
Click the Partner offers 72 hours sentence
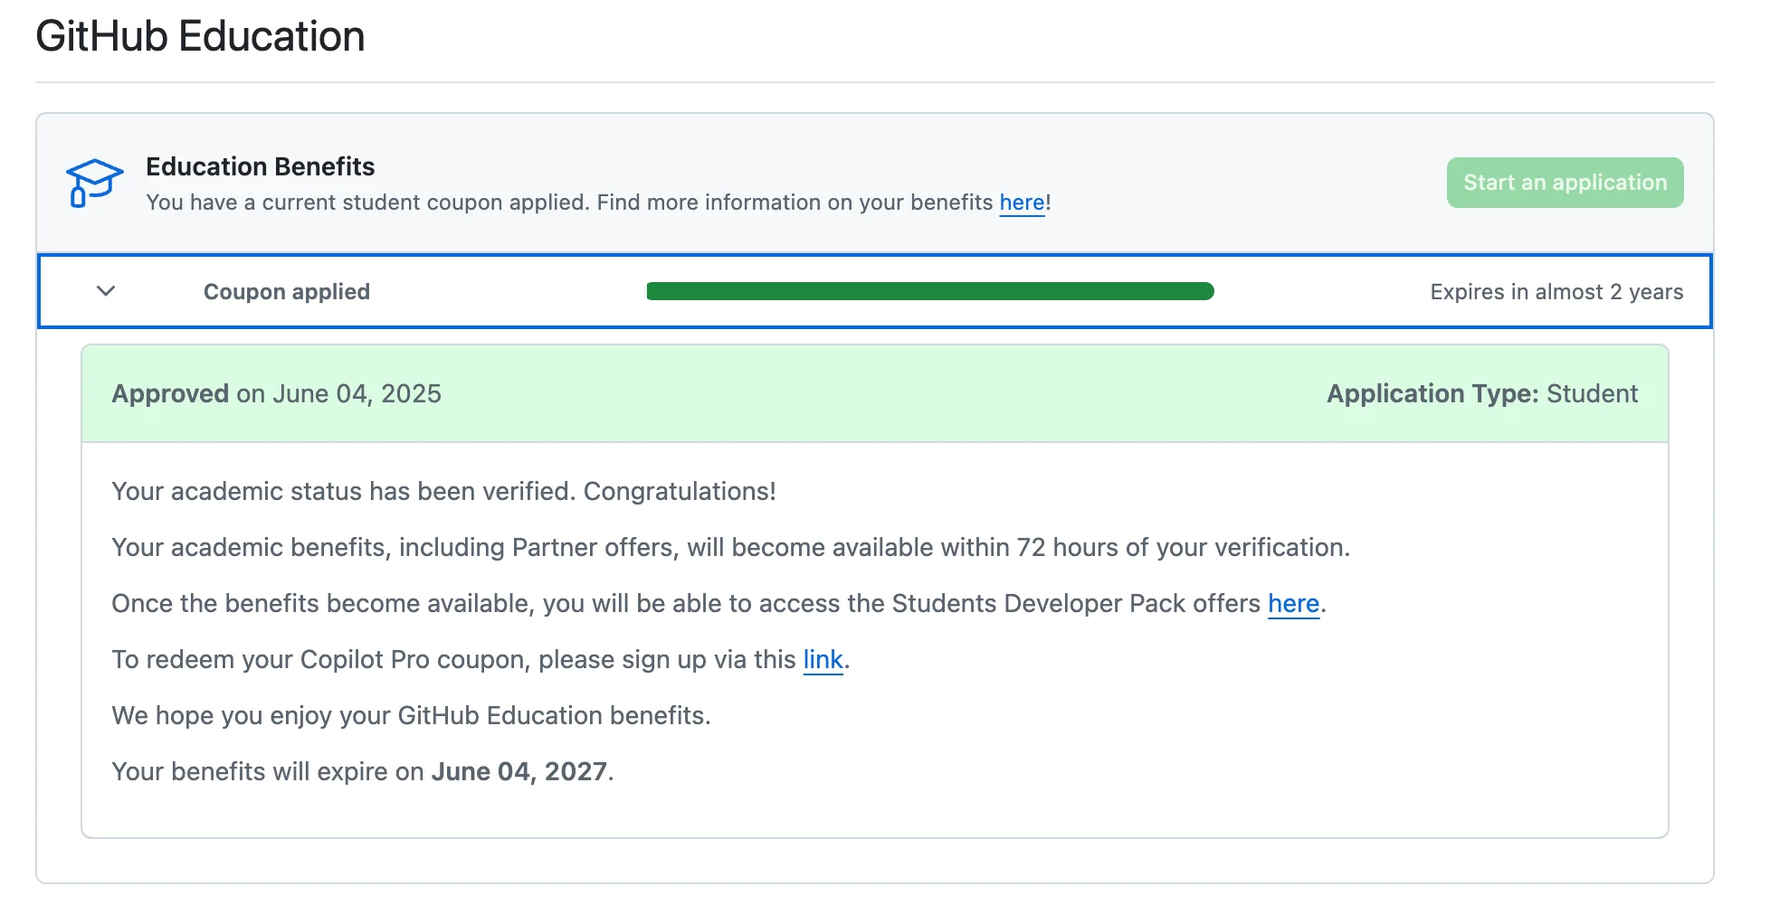[730, 548]
